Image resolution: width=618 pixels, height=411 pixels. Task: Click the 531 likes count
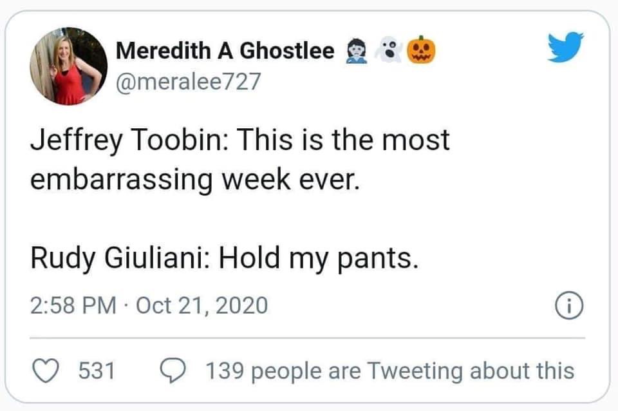click(96, 370)
